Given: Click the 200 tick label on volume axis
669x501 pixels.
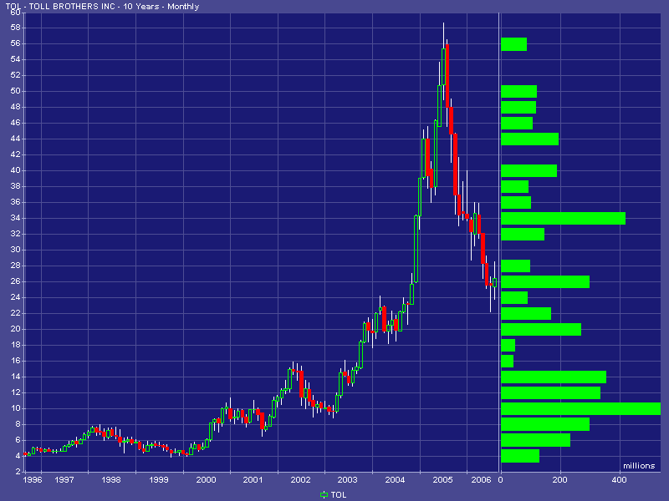Looking at the screenshot, I should tap(559, 480).
